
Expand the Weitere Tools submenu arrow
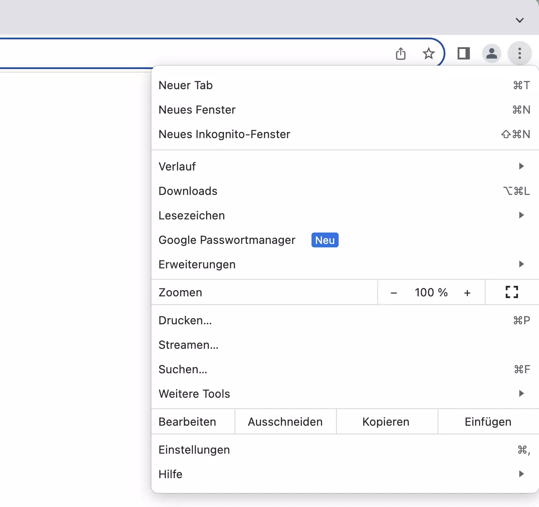pyautogui.click(x=521, y=393)
